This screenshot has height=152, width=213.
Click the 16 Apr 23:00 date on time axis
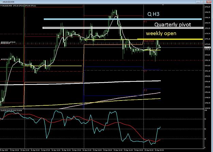pyautogui.click(x=86, y=150)
